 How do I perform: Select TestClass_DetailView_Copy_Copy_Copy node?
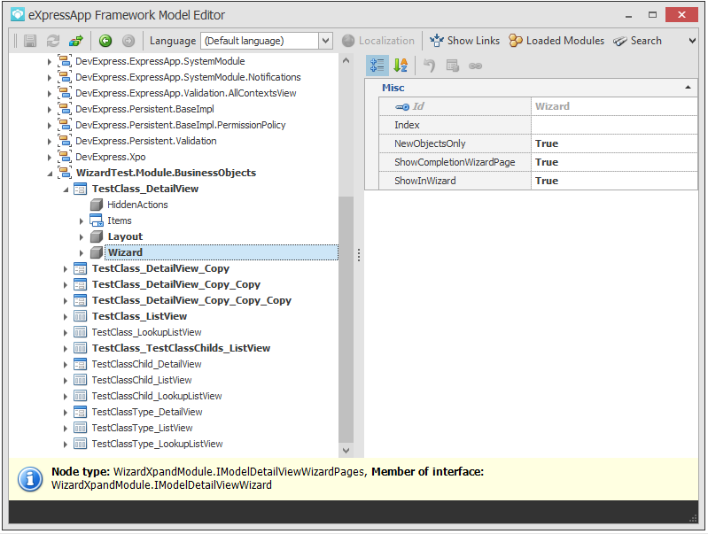tap(191, 300)
